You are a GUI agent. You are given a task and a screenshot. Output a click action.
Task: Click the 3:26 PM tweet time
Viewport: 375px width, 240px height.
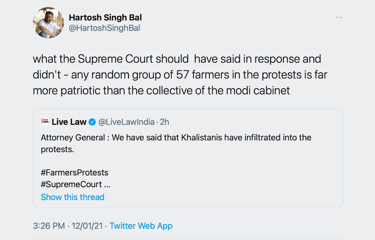pos(49,226)
